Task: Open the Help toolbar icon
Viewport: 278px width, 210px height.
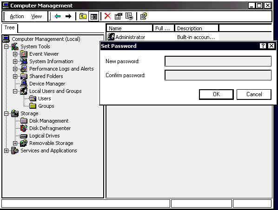Action: [x=144, y=16]
